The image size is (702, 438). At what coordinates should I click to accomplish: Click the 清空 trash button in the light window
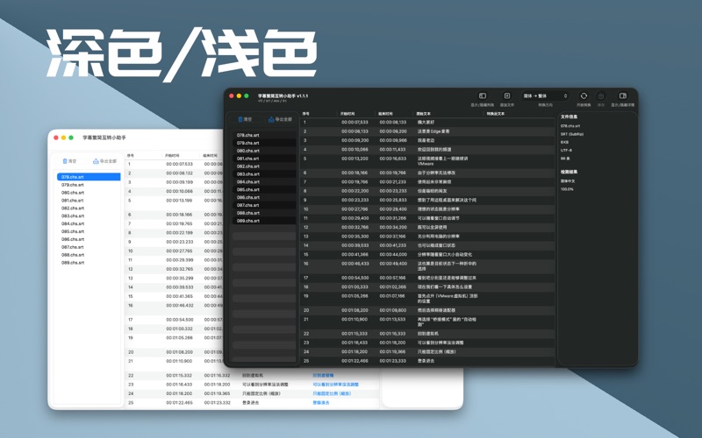tap(69, 161)
